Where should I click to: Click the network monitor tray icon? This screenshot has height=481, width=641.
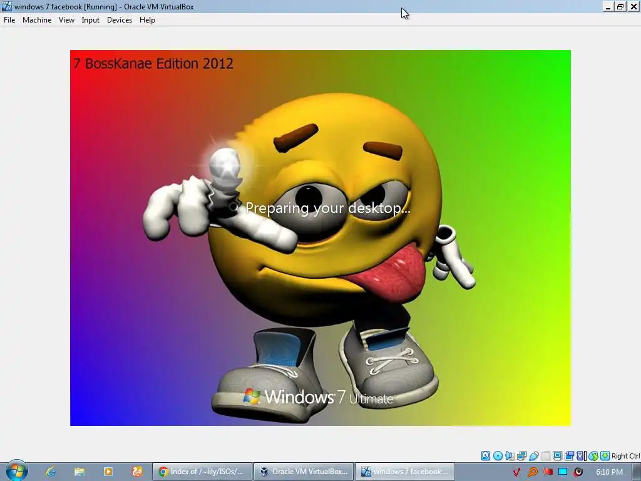tap(563, 472)
